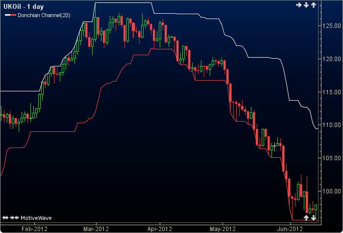343x233 pixels.
Task: Click the up arrow icon at chart top
Action: pos(314,5)
